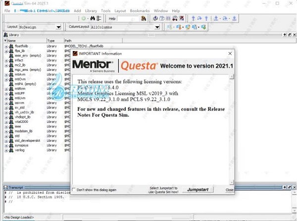Expand the verilog library node

(x=6, y=150)
